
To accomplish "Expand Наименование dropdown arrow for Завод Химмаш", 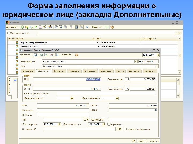I will 136,62.
